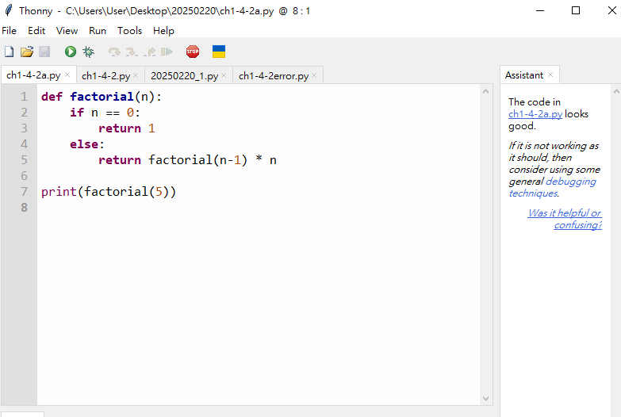Create a new file with toolbar icon
The width and height of the screenshot is (621, 417).
tap(10, 52)
